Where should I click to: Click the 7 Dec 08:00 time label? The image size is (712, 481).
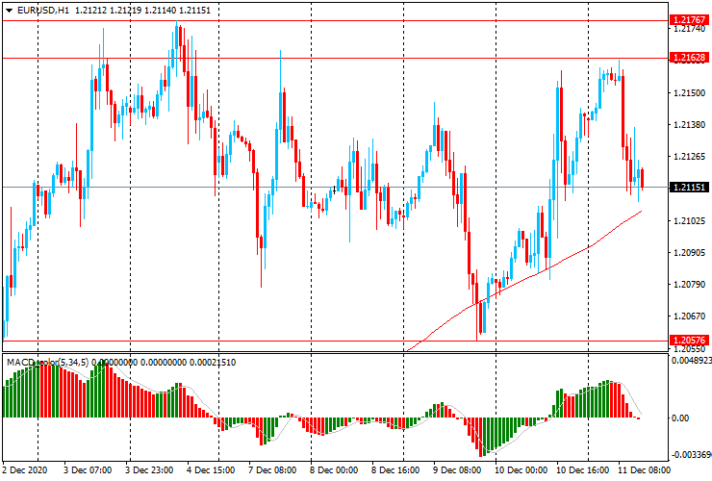272,469
